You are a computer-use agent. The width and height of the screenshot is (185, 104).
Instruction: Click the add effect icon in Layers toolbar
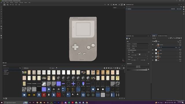tap(169, 38)
